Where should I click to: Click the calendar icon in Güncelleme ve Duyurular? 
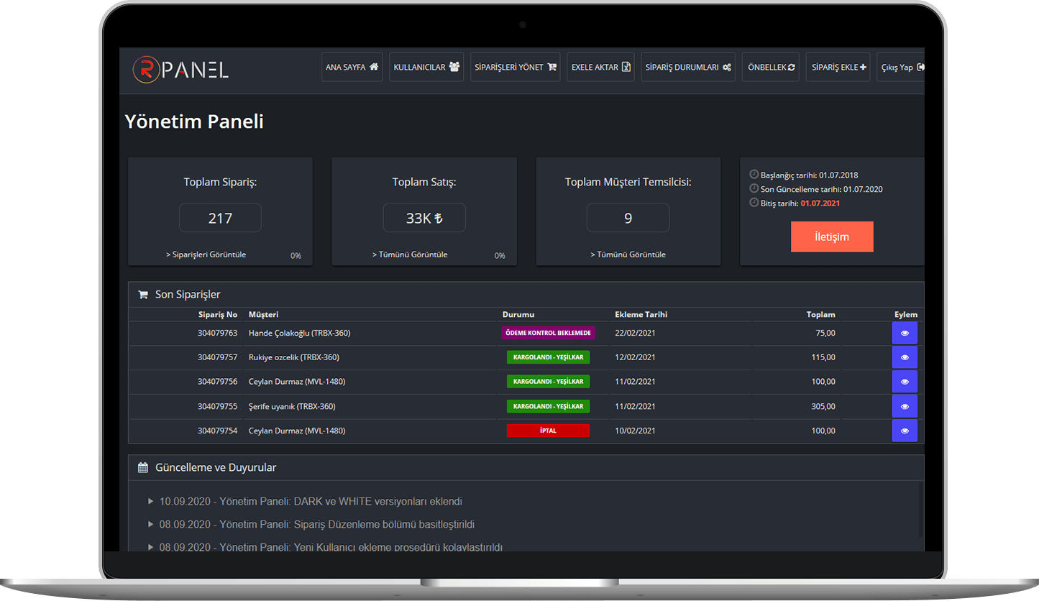pos(142,467)
